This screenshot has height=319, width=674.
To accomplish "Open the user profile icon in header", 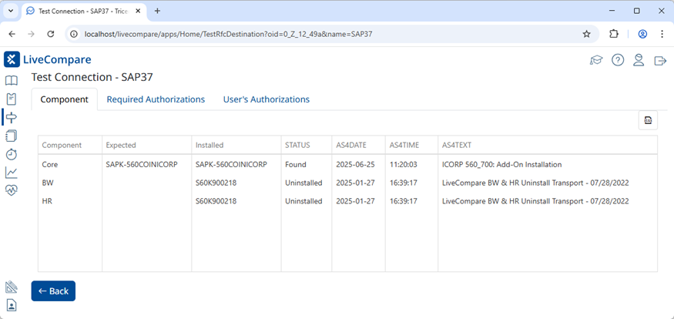I will point(639,60).
